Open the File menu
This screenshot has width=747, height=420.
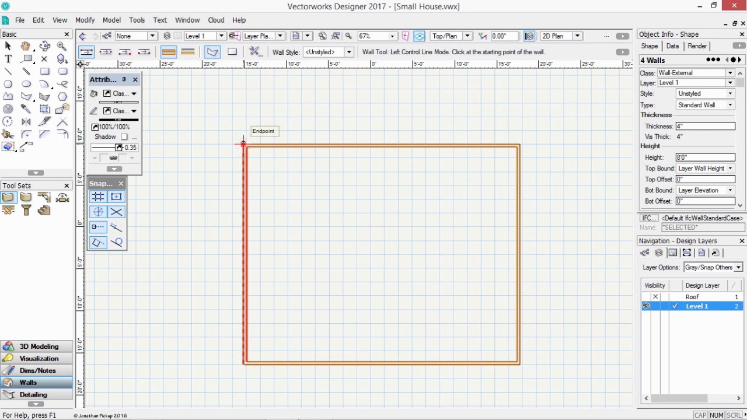coord(20,20)
